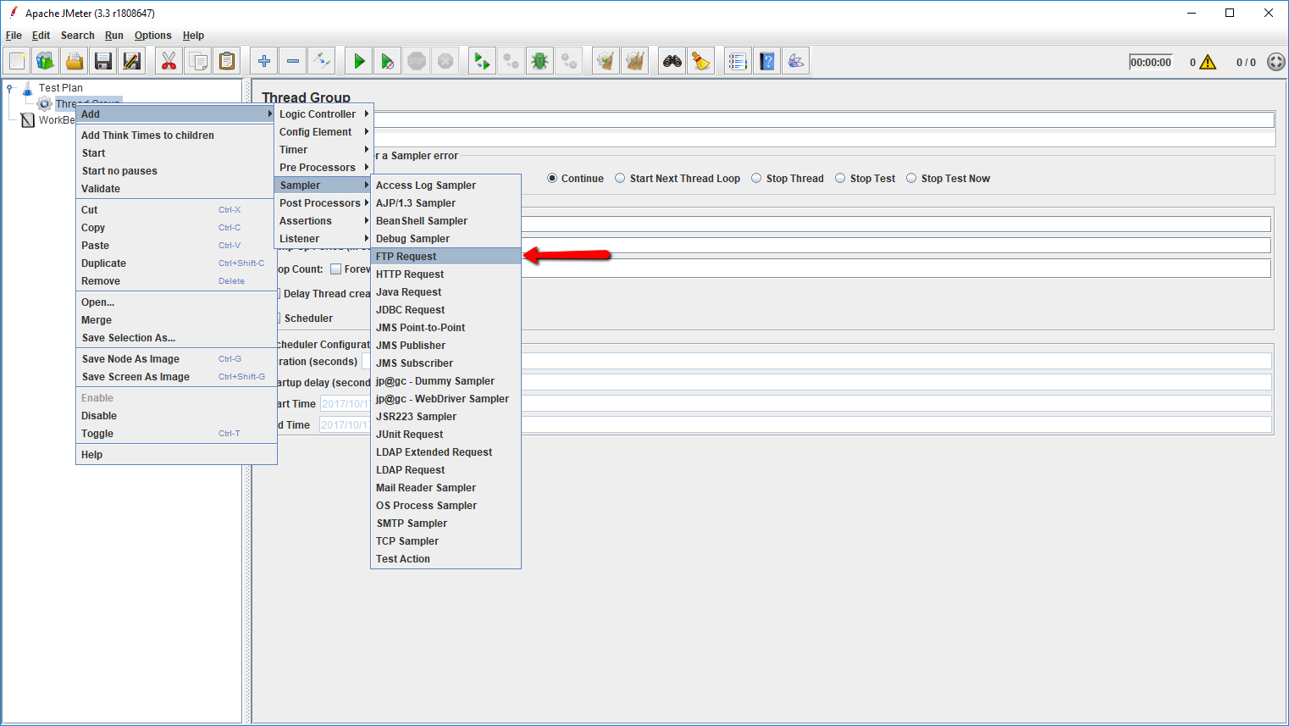Click the scissors Cut toolbar icon
The height and width of the screenshot is (726, 1289).
(x=169, y=61)
